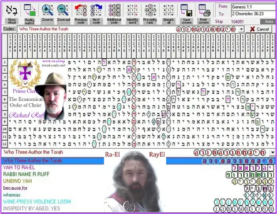Click the To field 2 Chronicles 36:23
Viewport: 277px width, 214px height.
click(253, 14)
